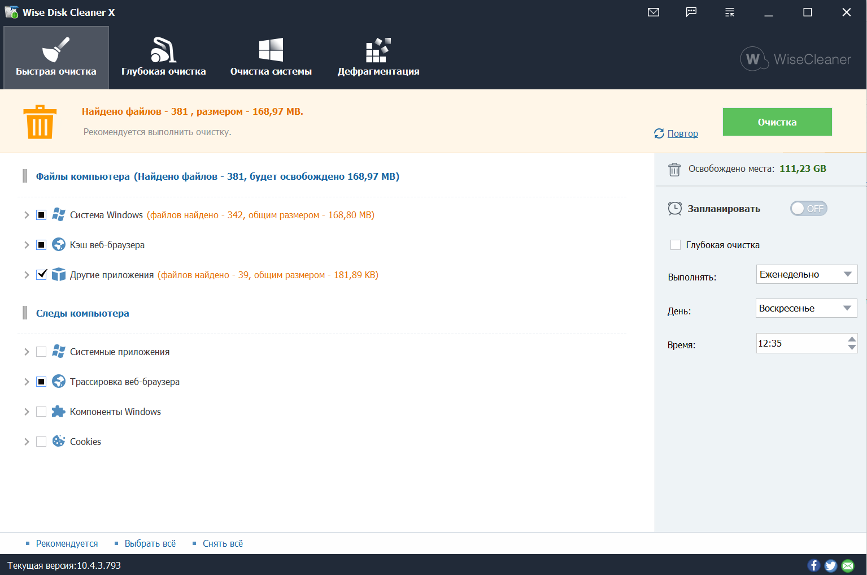Toggle the Запланировать schedule switch
The width and height of the screenshot is (867, 575).
pos(808,209)
